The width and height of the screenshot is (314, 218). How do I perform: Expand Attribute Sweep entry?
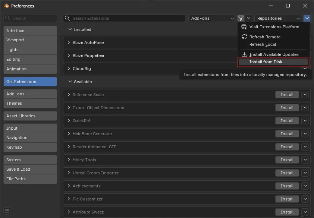[69, 212]
